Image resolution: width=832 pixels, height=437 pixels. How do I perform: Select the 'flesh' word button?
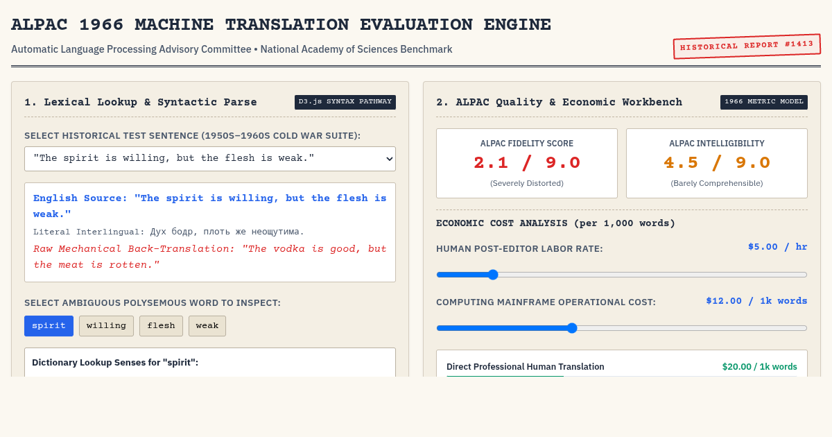[161, 326]
